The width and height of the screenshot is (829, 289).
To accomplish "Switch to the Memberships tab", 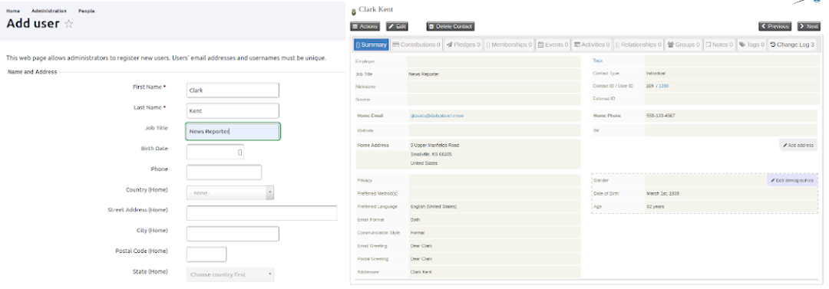I will coord(509,45).
